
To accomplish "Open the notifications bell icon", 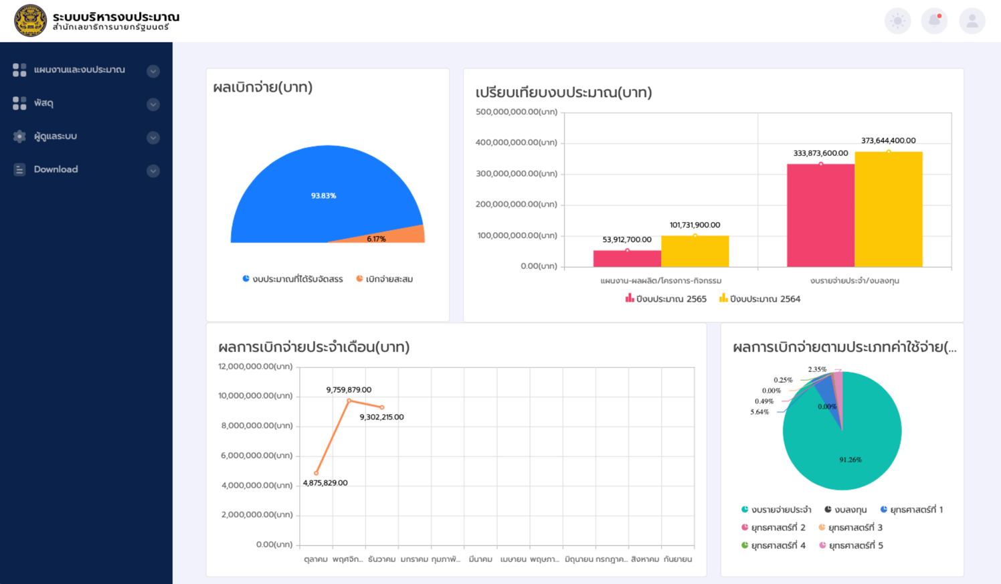I will 934,21.
